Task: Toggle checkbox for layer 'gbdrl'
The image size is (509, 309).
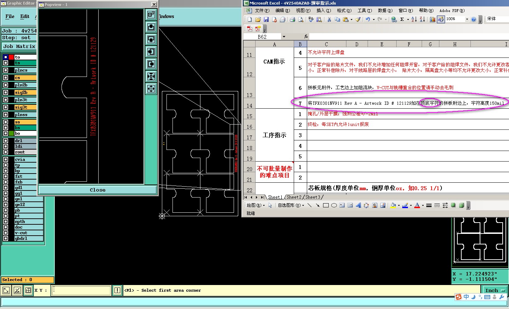Action: tap(6, 238)
